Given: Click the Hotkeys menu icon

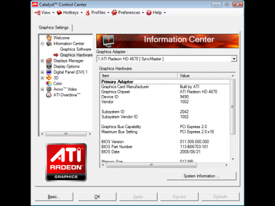Looking at the screenshot, I should pyautogui.click(x=60, y=13).
